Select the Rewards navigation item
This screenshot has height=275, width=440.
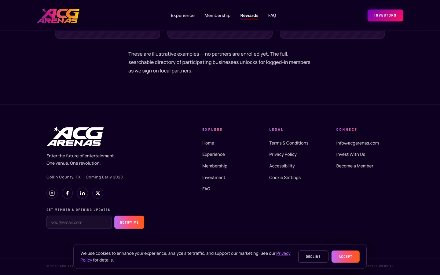point(249,15)
